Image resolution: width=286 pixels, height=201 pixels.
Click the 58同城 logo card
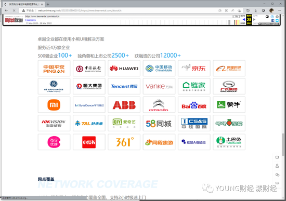pyautogui.click(x=159, y=123)
